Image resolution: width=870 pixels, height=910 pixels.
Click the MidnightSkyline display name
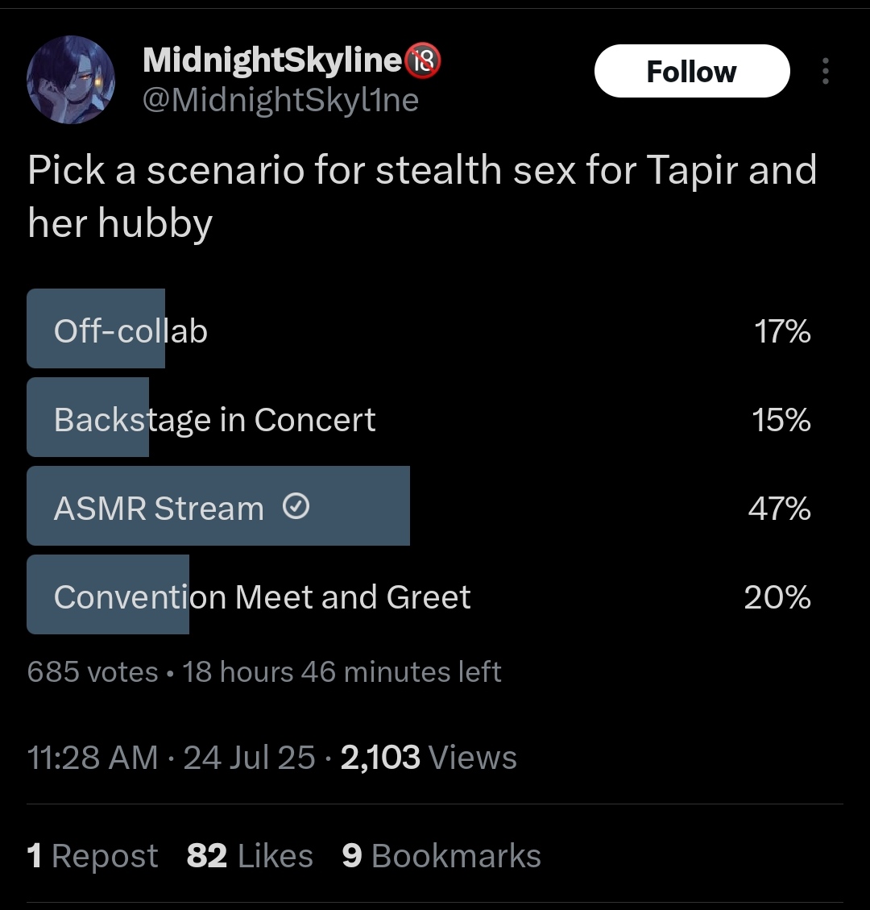click(x=271, y=60)
